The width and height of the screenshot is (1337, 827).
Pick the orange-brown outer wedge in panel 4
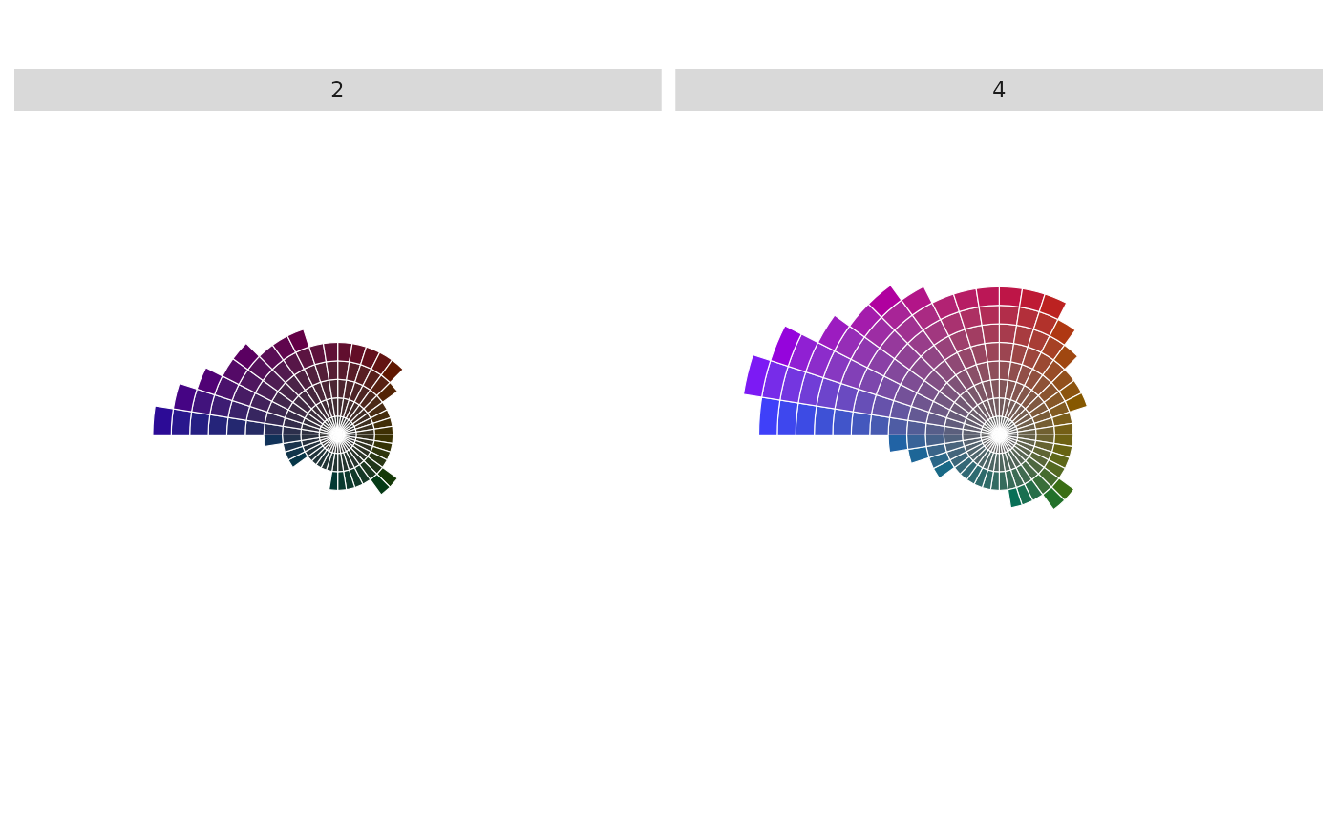point(1063,332)
